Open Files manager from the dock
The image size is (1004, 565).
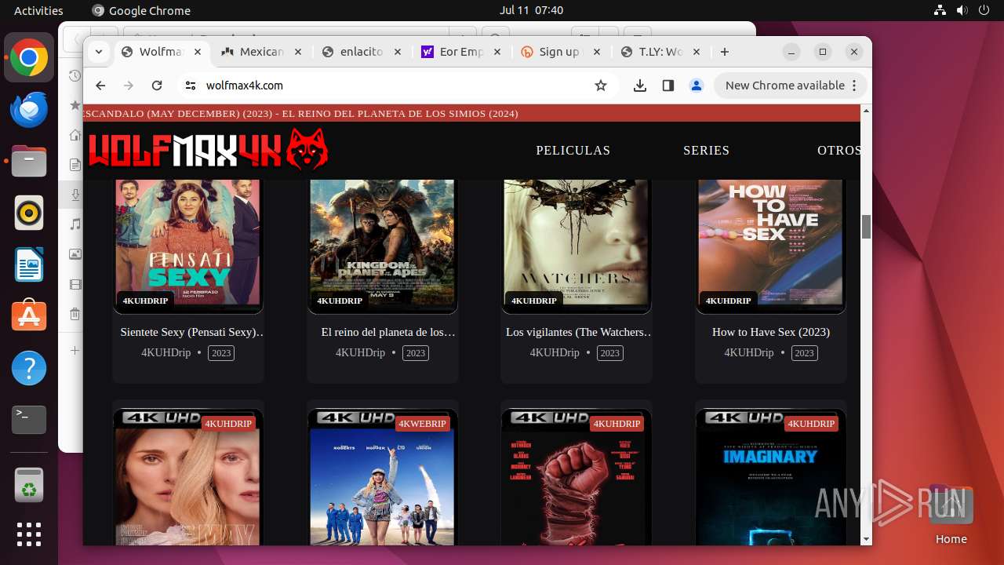click(29, 162)
